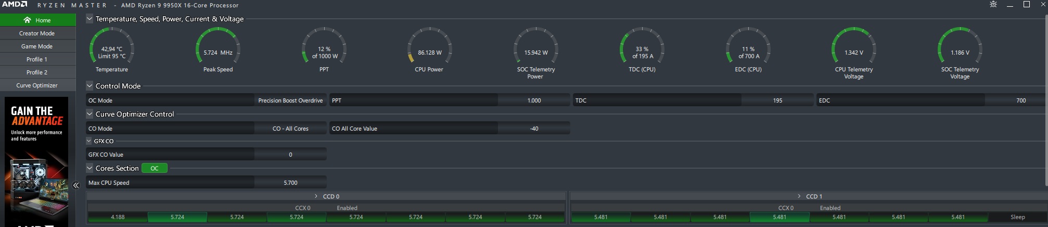
Task: Switch to Game Mode
Action: click(x=38, y=46)
